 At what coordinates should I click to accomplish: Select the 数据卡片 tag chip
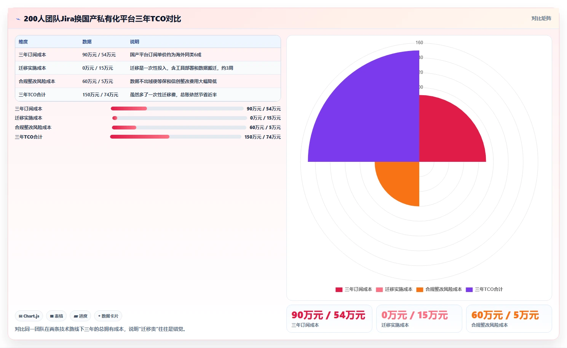point(108,316)
